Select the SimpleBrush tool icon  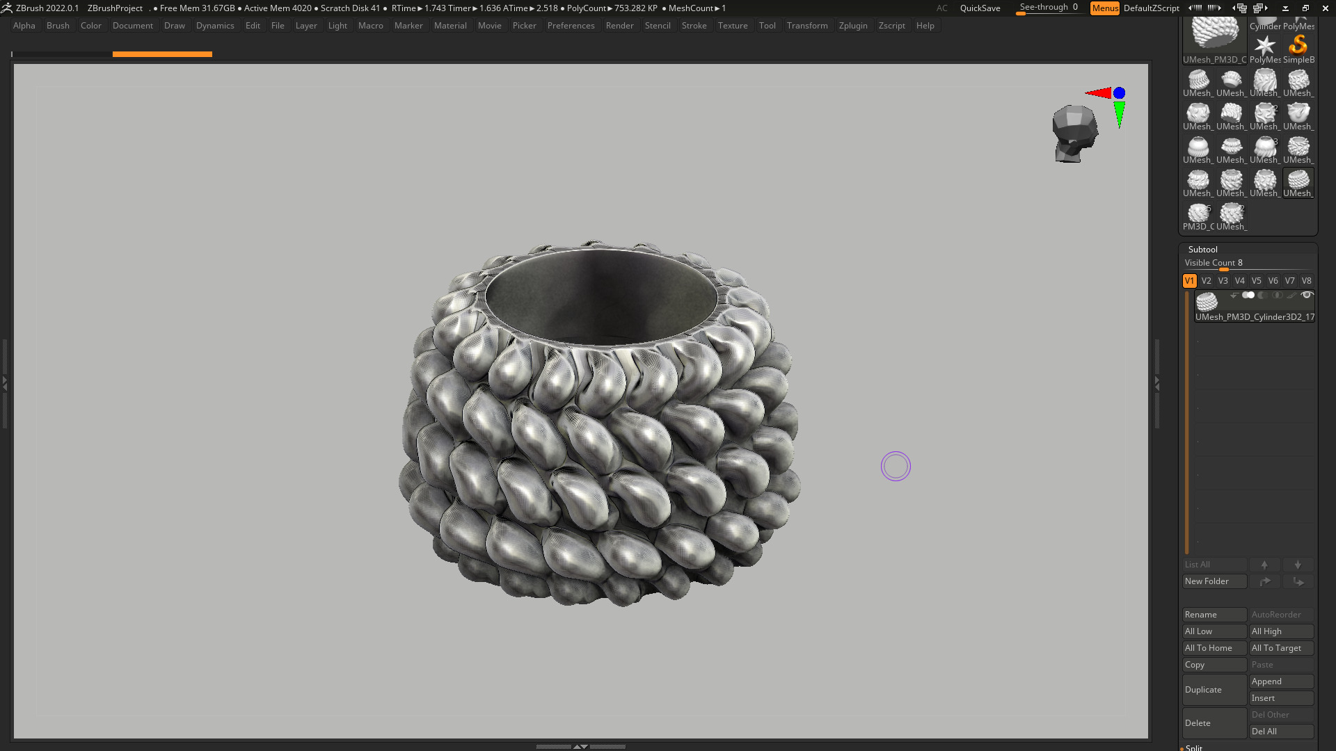click(1298, 49)
